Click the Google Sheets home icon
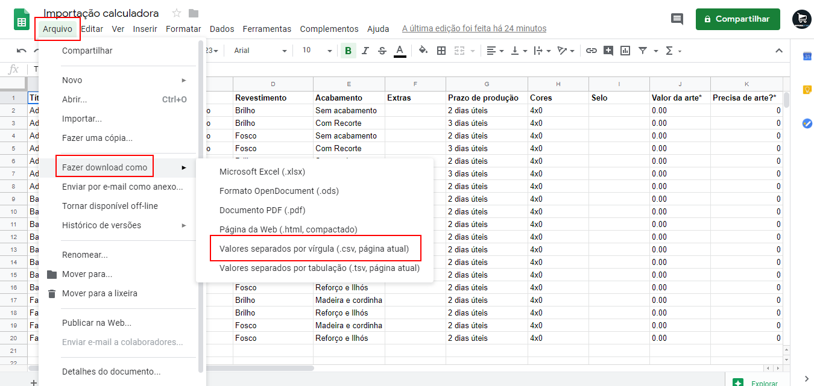The height and width of the screenshot is (386, 814). pyautogui.click(x=22, y=19)
